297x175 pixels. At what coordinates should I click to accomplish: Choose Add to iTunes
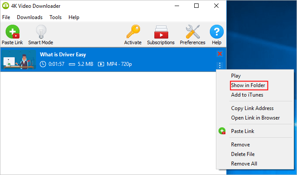point(247,95)
